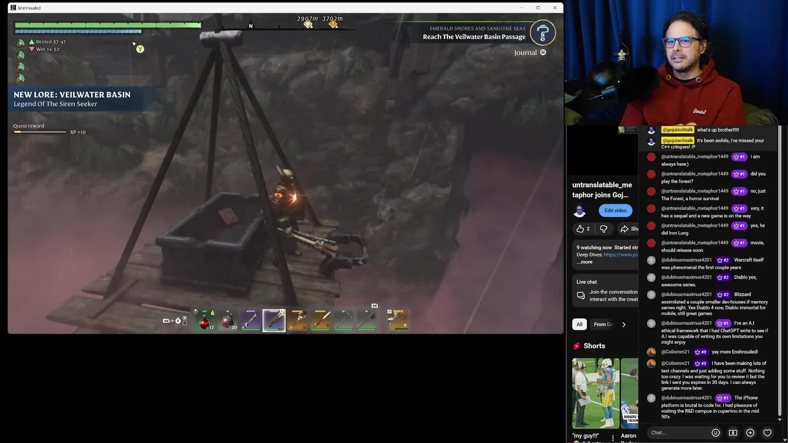Select the bow in the rightmost hotbar slot
Viewport: 788px width, 443px height.
398,320
